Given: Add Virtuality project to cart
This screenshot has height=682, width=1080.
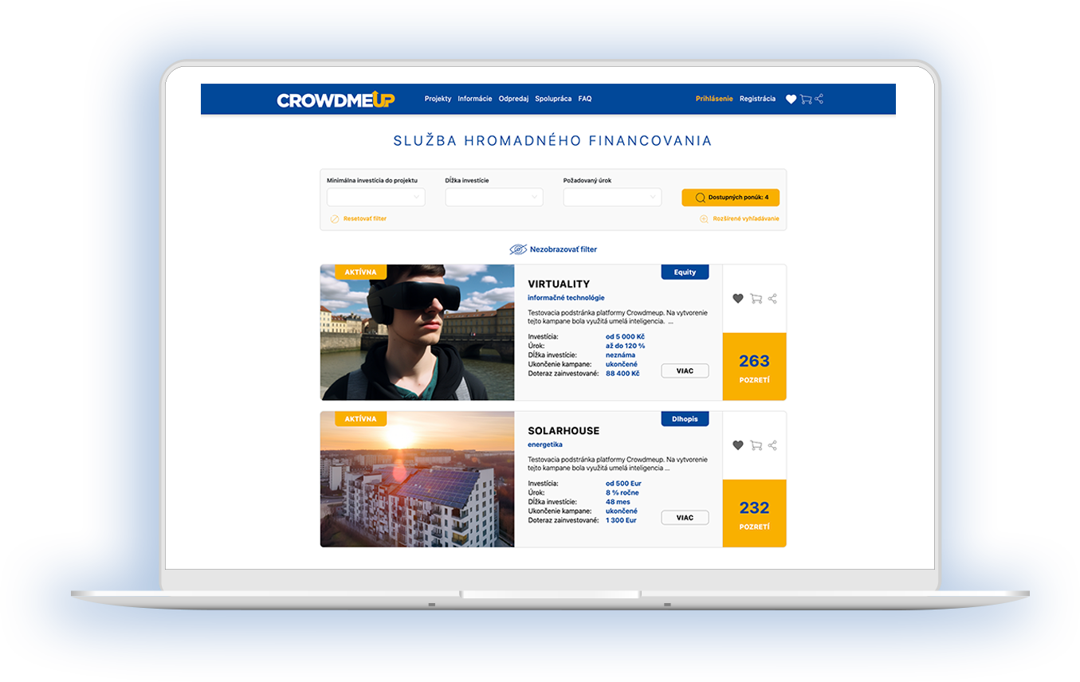Looking at the screenshot, I should [x=756, y=299].
